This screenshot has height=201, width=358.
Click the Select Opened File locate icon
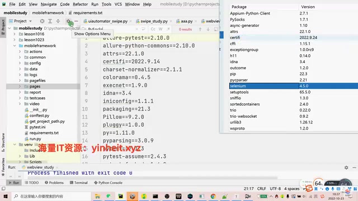42,21
